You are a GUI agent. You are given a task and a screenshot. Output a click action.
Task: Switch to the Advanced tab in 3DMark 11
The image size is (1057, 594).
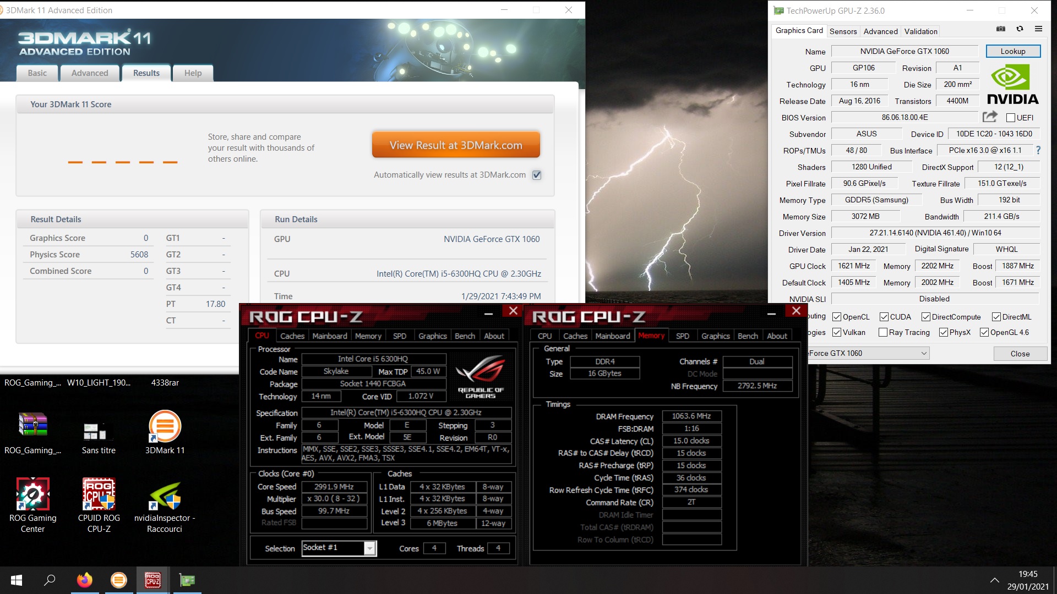click(x=90, y=73)
